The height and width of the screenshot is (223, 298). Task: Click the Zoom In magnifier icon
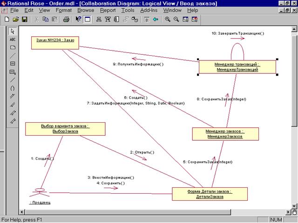pyautogui.click(x=168, y=20)
